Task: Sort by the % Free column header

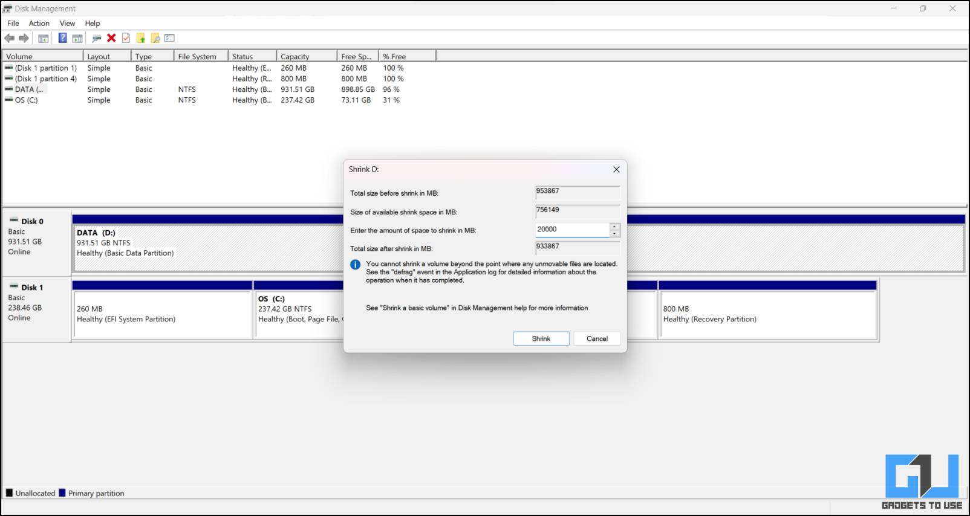Action: (x=408, y=56)
